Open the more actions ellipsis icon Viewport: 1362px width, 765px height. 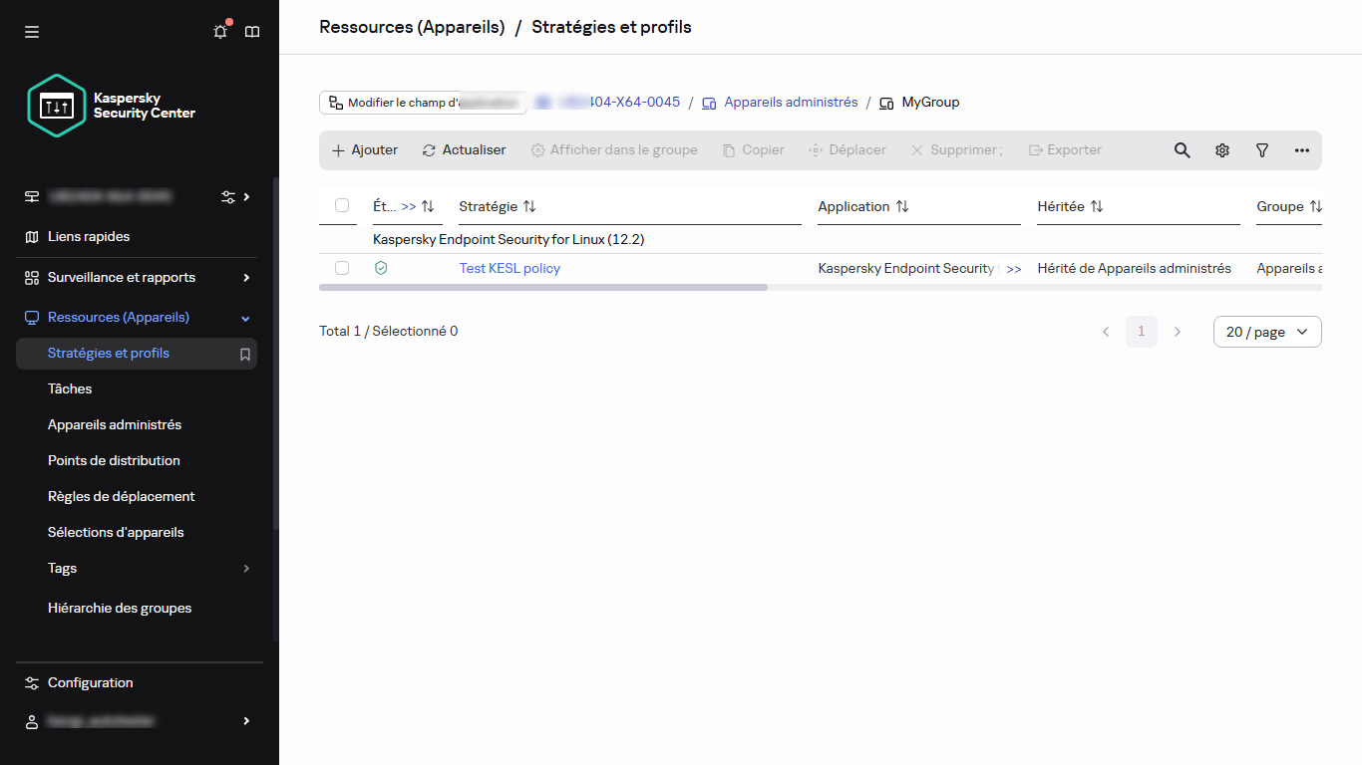pos(1301,150)
